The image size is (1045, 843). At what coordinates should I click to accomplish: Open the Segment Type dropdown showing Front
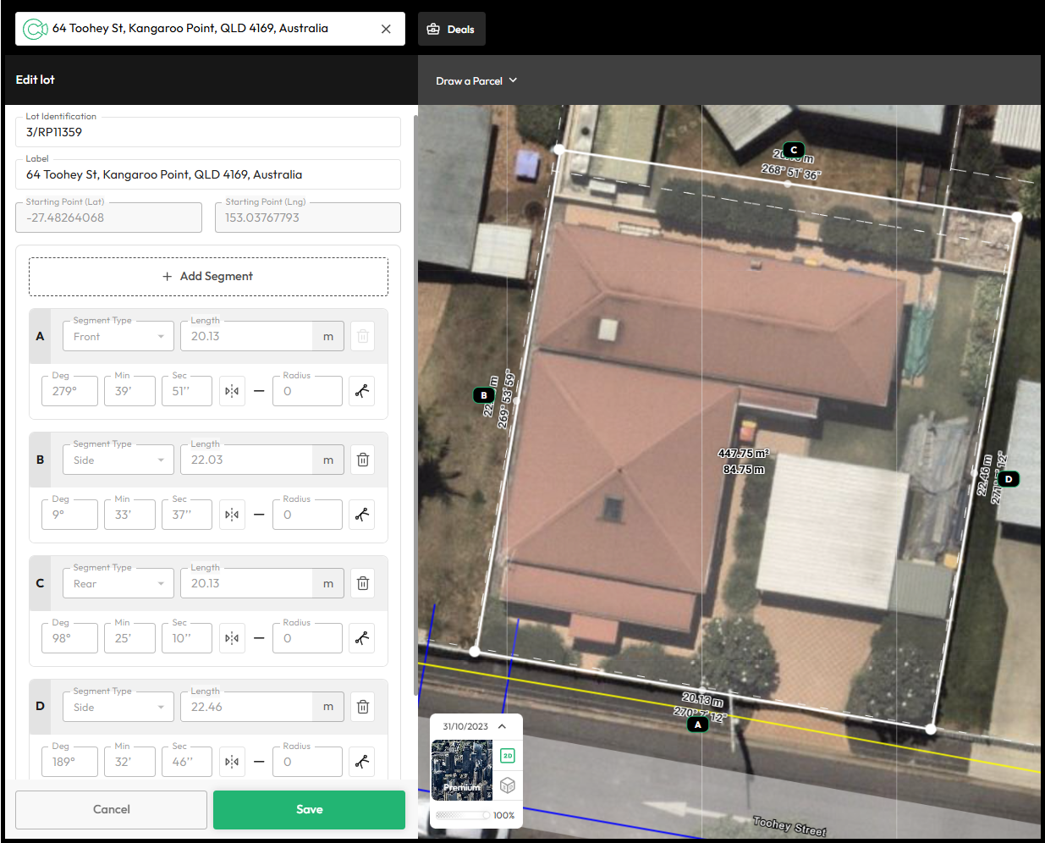pyautogui.click(x=118, y=337)
